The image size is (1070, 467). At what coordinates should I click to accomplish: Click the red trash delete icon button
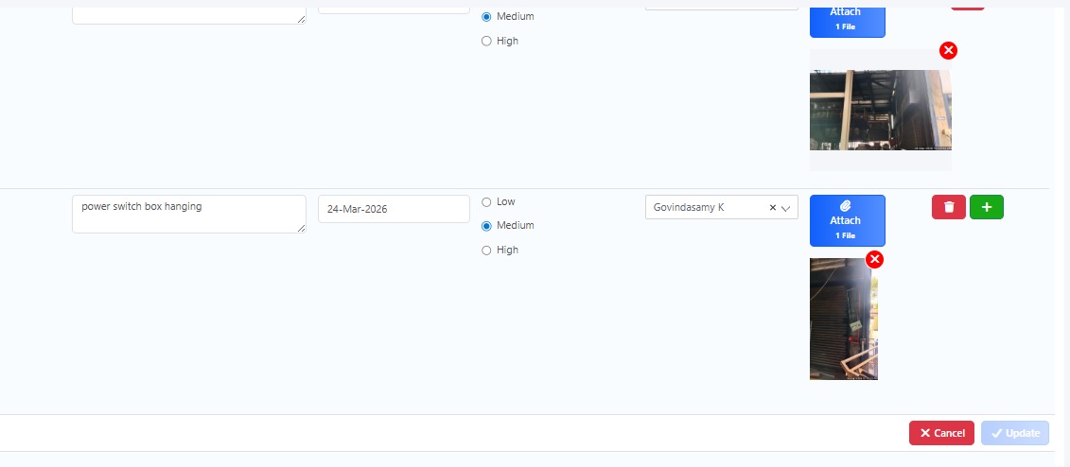coord(949,207)
